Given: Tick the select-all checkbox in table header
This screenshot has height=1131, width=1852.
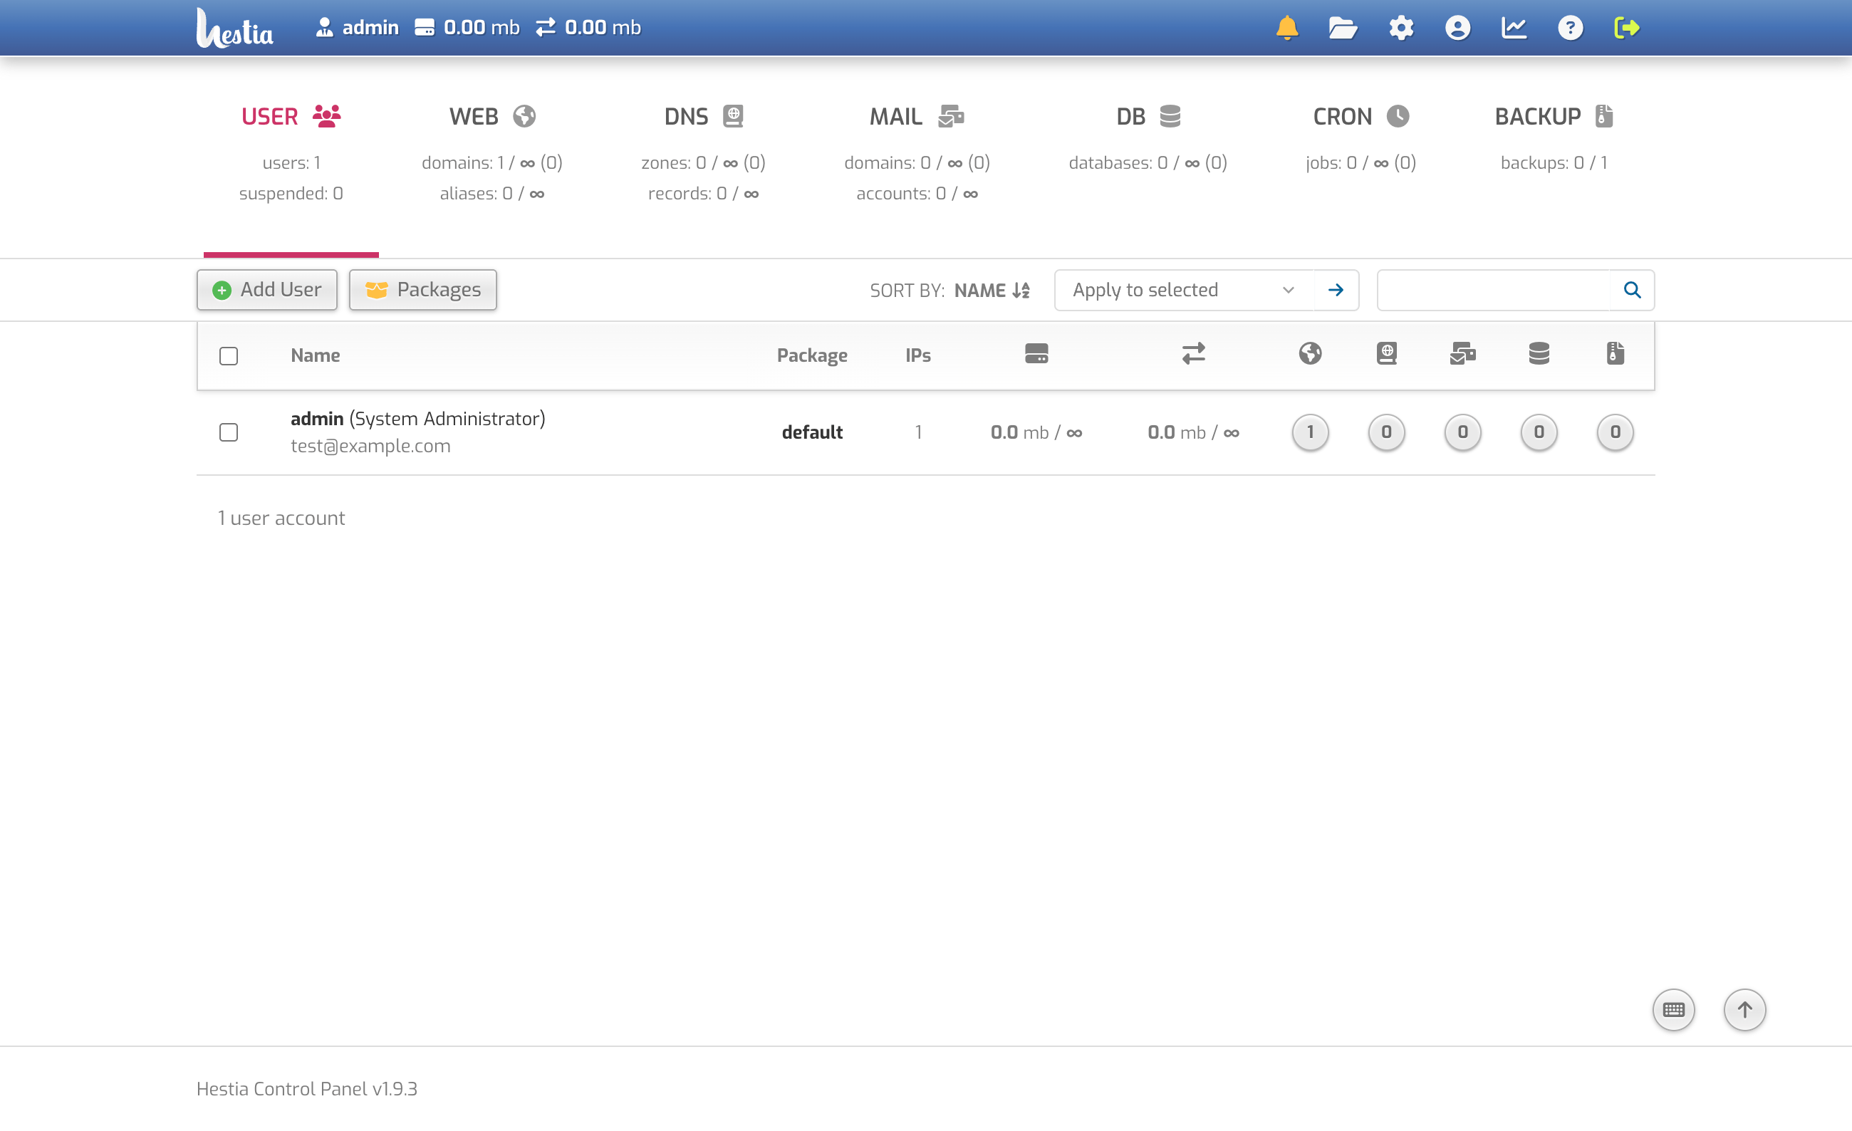Looking at the screenshot, I should point(229,355).
